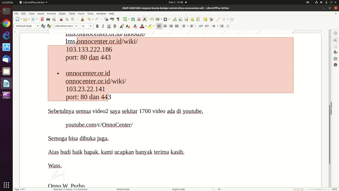Save the document with the Save icon
Viewport: 339px width, 191px height.
(x=33, y=19)
